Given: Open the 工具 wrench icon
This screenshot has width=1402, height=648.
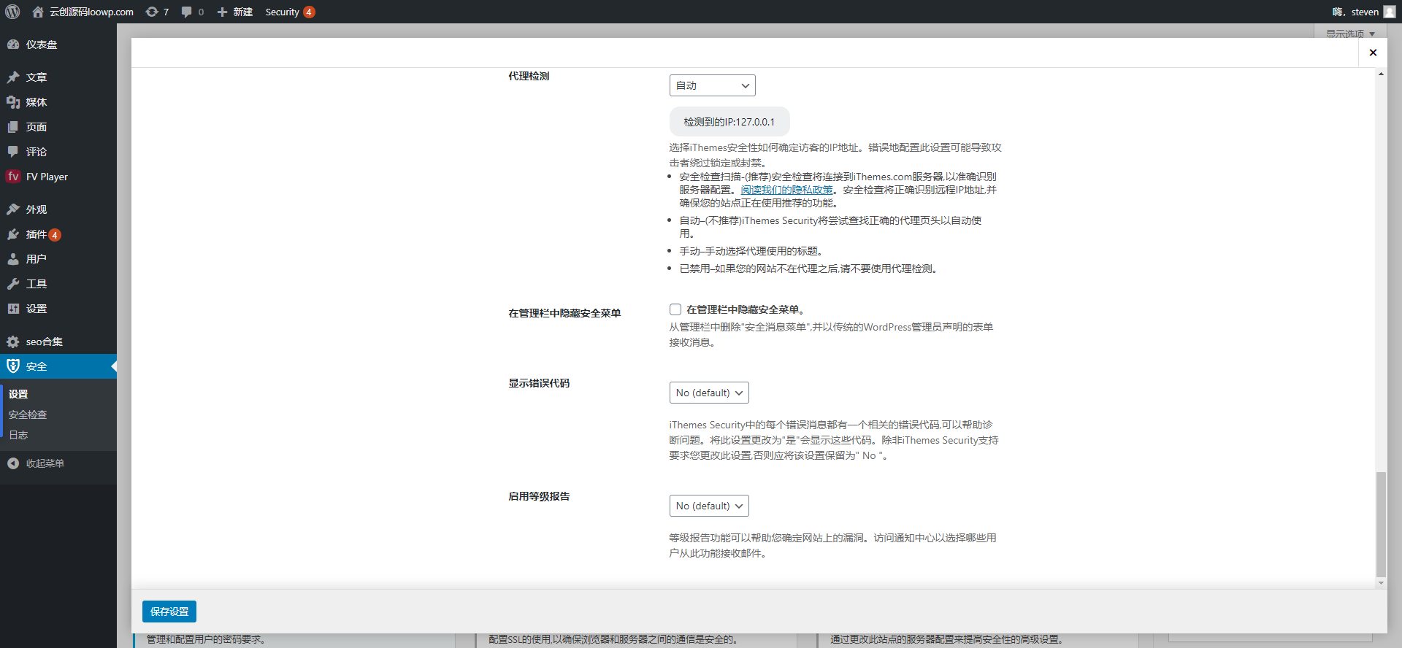Looking at the screenshot, I should tap(13, 284).
